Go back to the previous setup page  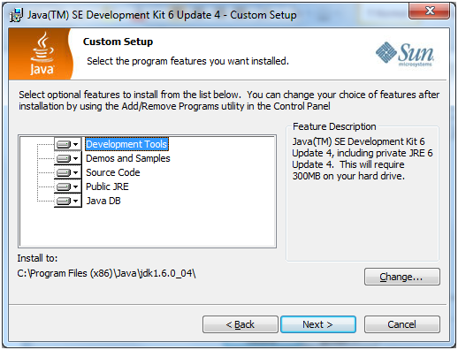(x=240, y=324)
